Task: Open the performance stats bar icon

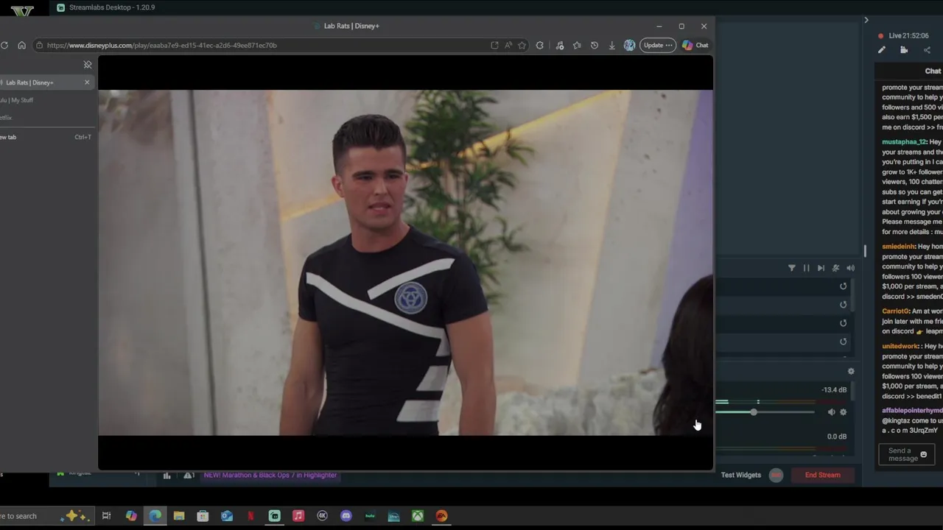Action: (166, 476)
